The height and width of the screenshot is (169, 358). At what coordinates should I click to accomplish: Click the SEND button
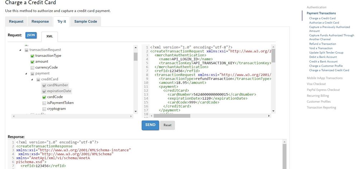point(150,125)
